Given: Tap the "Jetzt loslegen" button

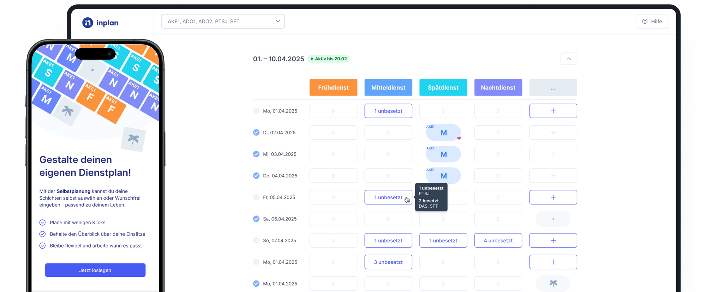Looking at the screenshot, I should [95, 270].
